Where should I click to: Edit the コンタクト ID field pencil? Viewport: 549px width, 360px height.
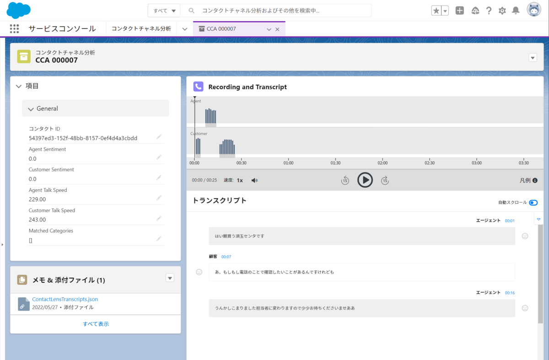click(159, 137)
